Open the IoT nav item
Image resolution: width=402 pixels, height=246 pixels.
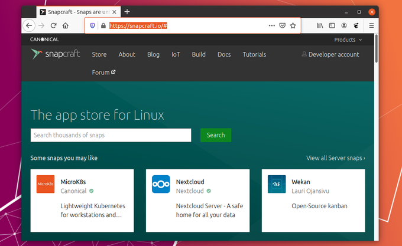[x=176, y=54]
